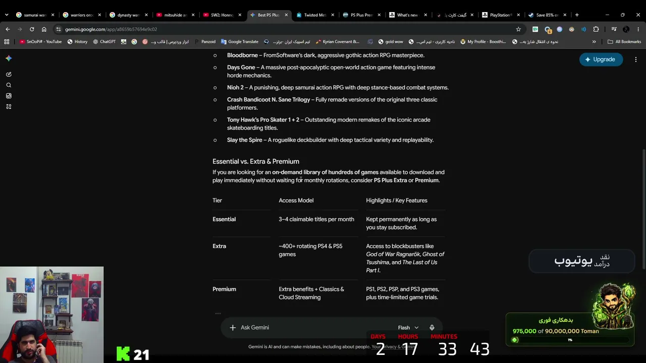Open the Google icon bookmark
Screen dimensions: 646x363
coord(134,42)
